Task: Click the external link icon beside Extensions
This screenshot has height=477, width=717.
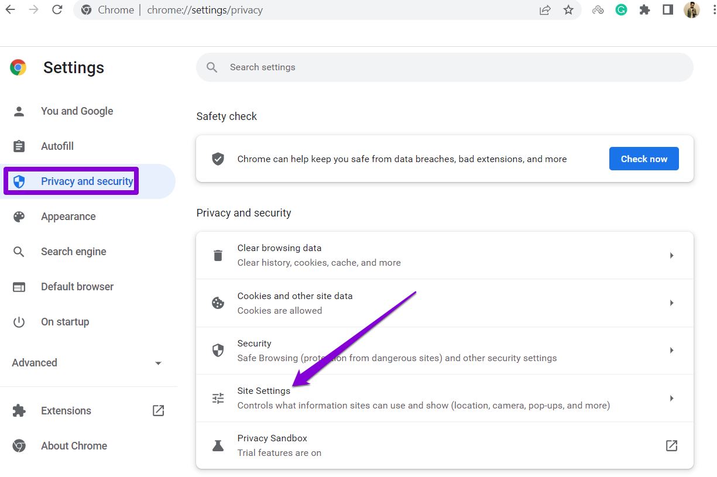Action: coord(158,411)
